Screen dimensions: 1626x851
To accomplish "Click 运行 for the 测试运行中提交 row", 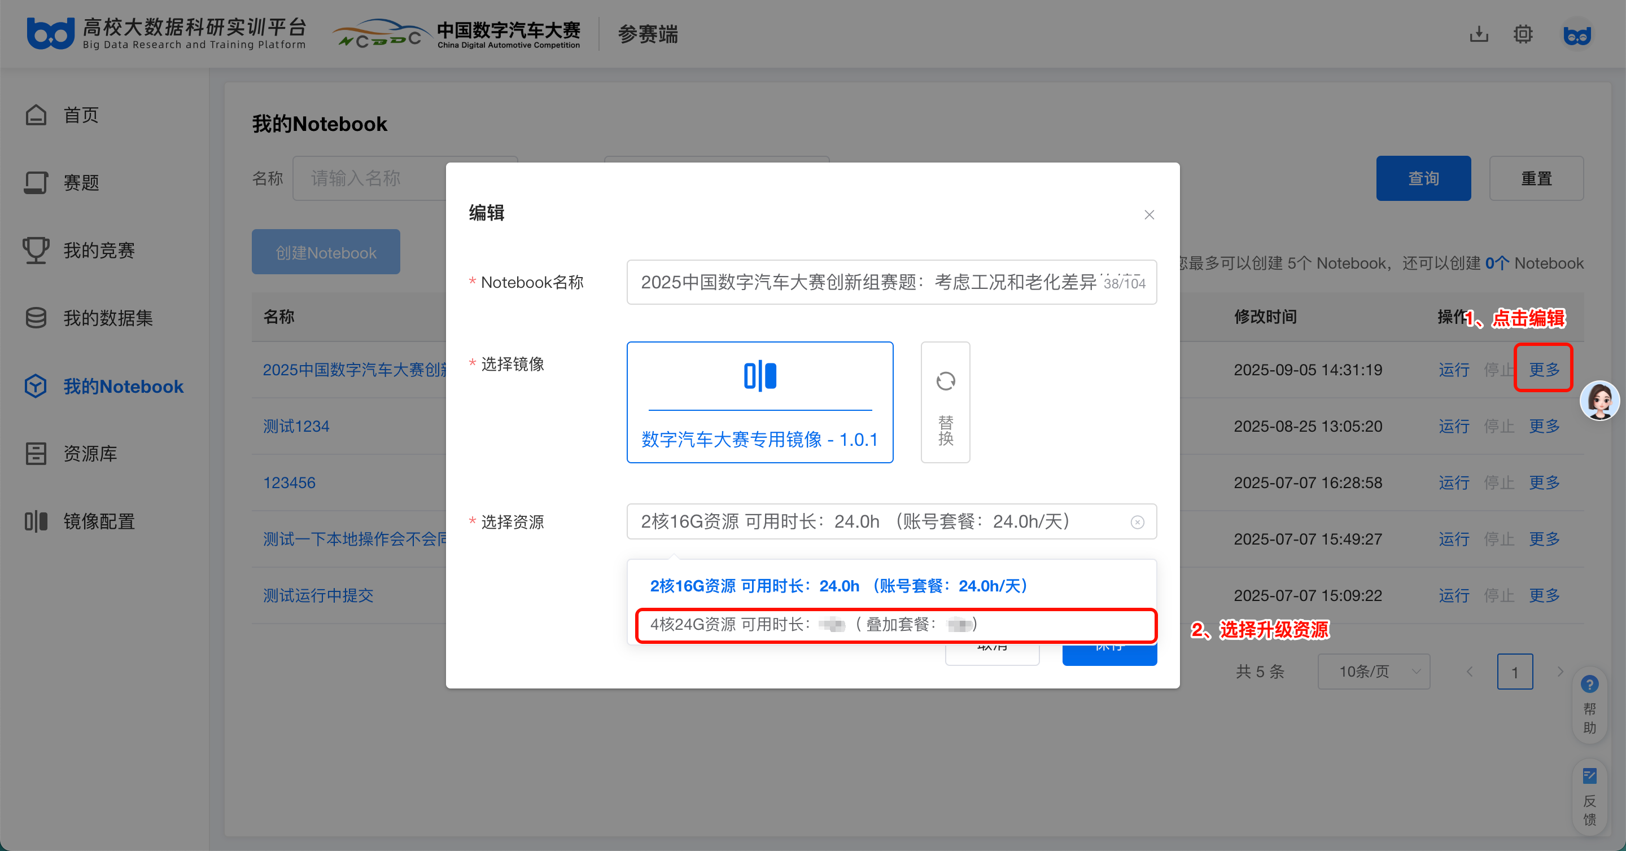I will point(1454,595).
